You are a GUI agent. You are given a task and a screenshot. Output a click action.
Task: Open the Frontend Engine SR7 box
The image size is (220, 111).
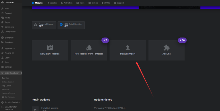(x=44, y=25)
